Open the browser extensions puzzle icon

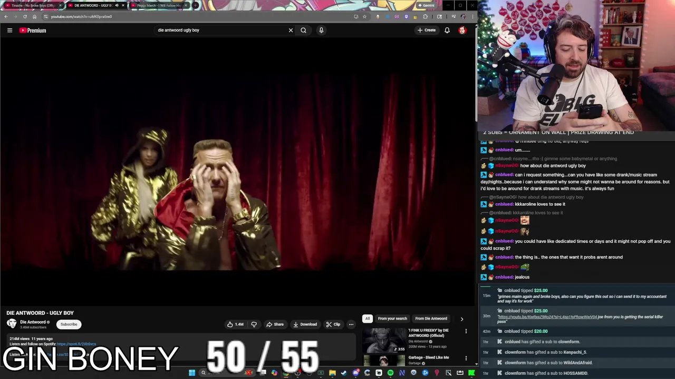[426, 16]
